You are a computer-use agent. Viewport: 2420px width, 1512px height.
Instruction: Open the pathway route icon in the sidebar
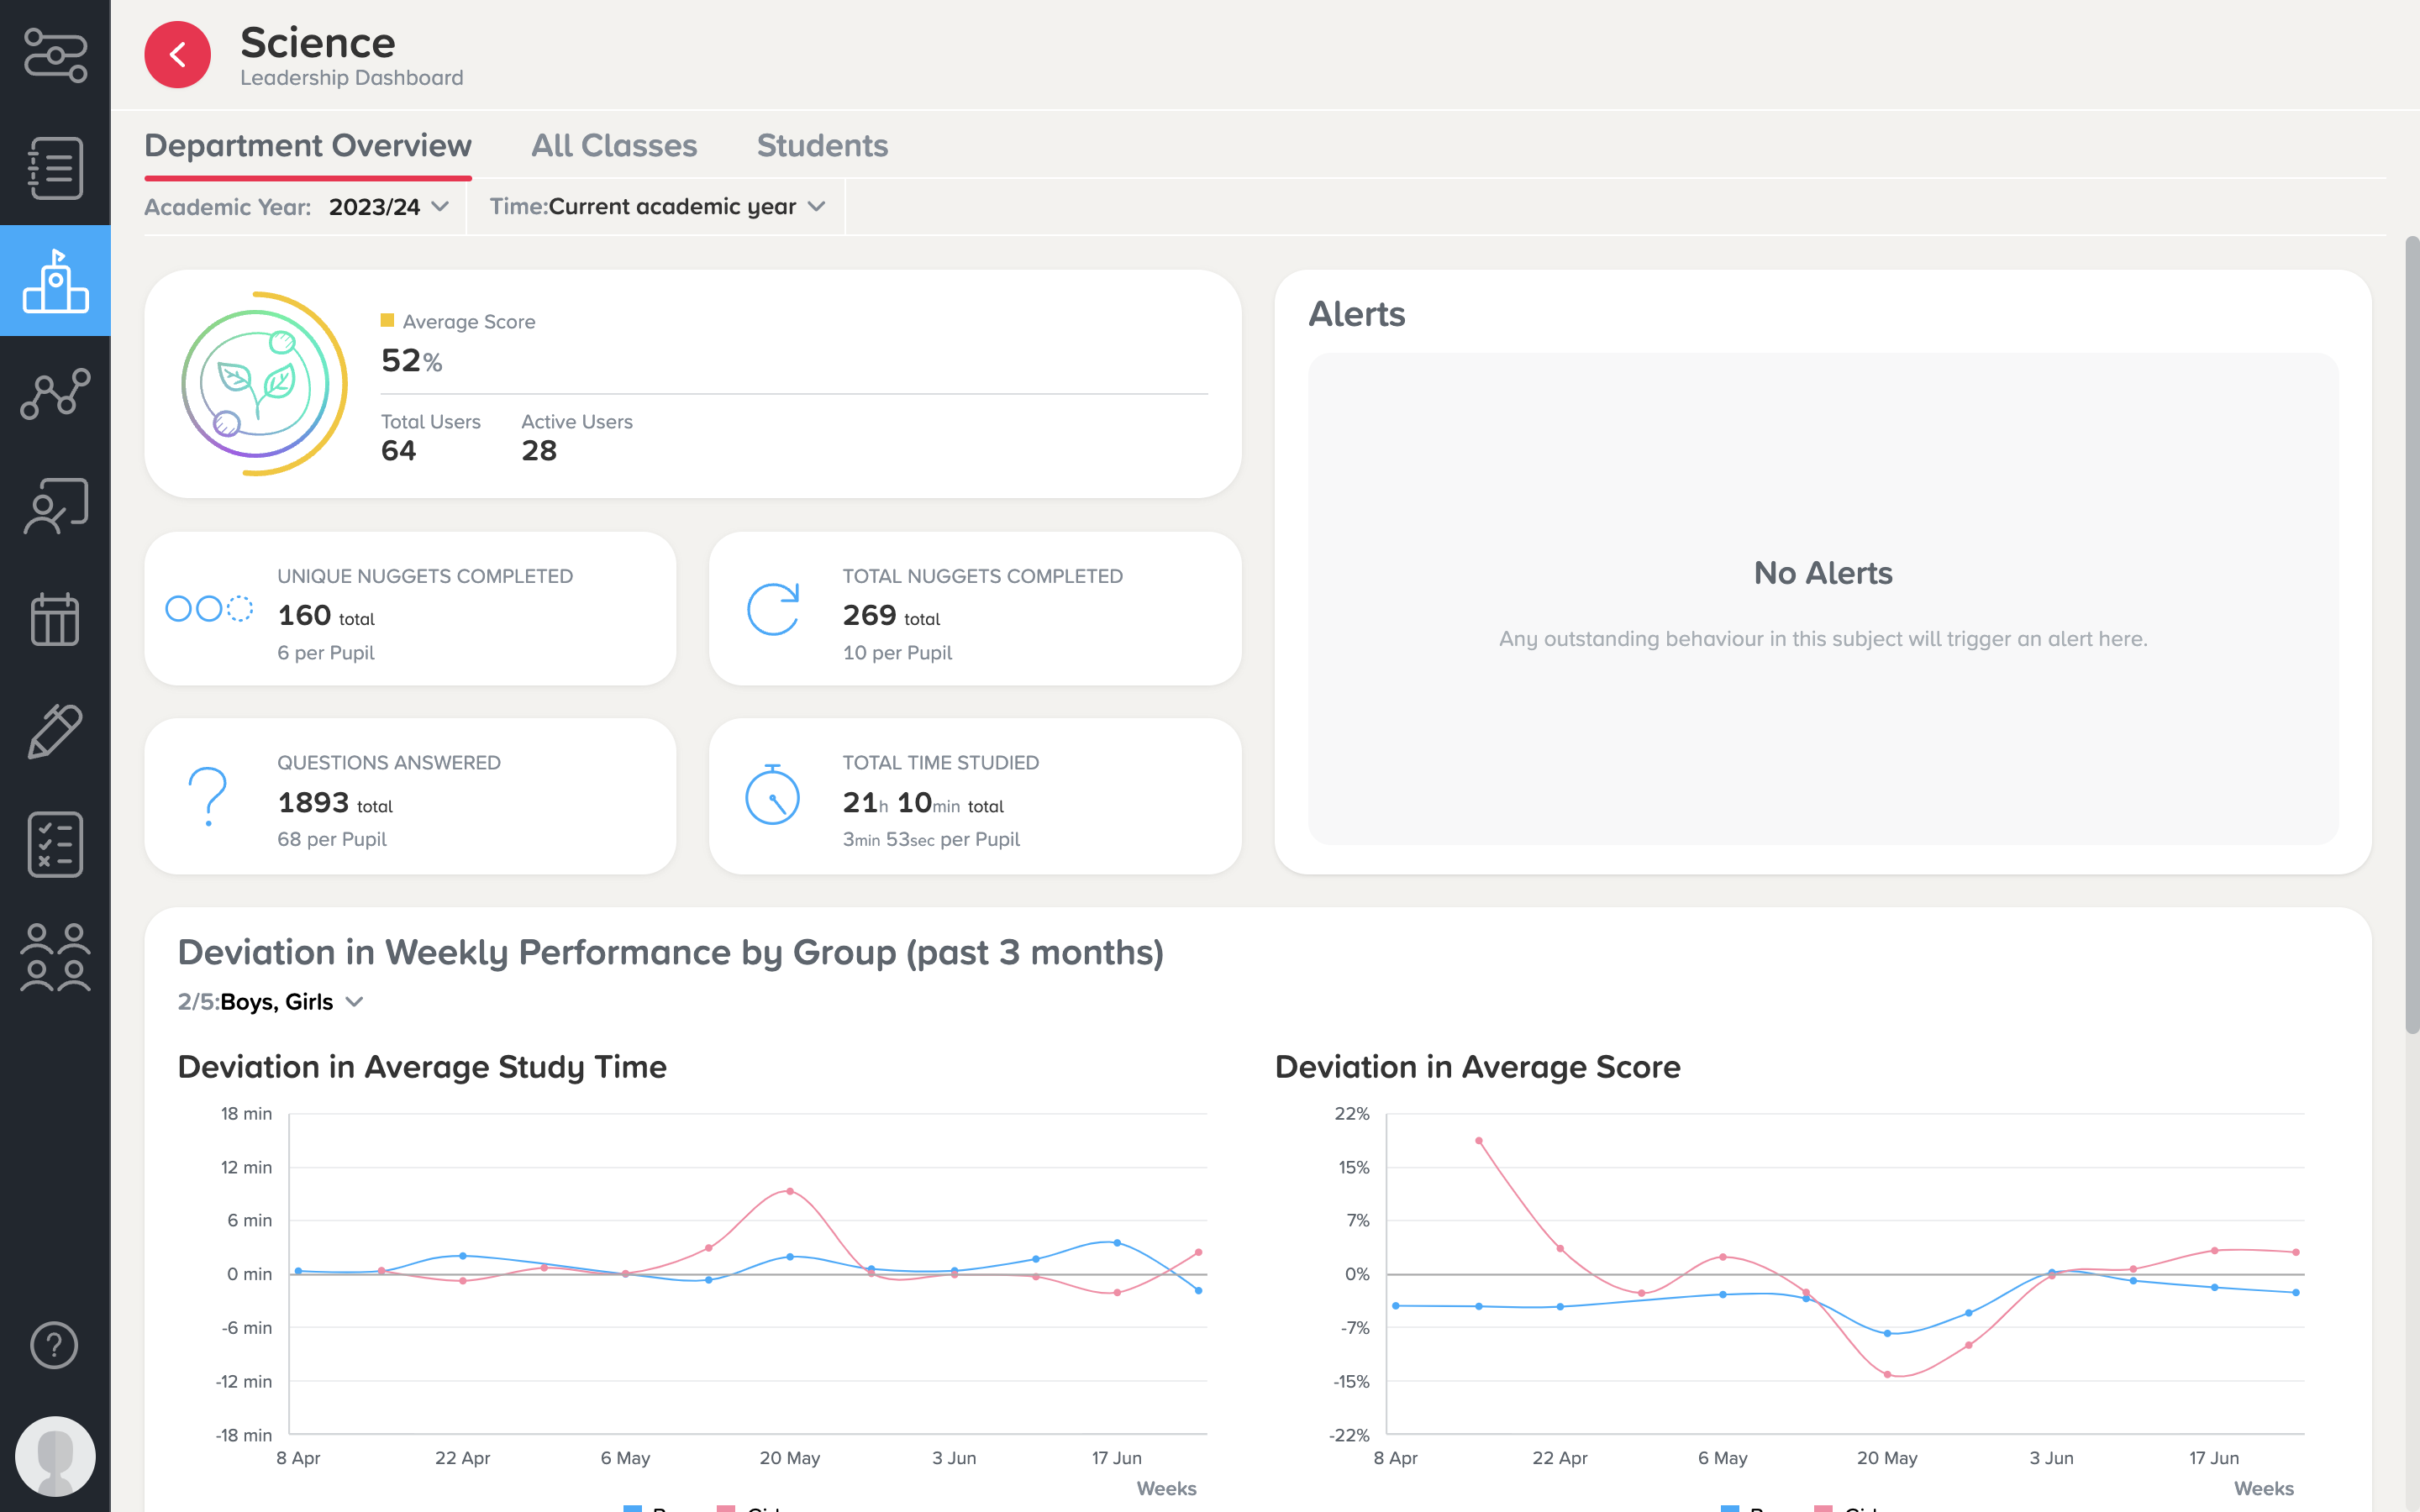(55, 55)
